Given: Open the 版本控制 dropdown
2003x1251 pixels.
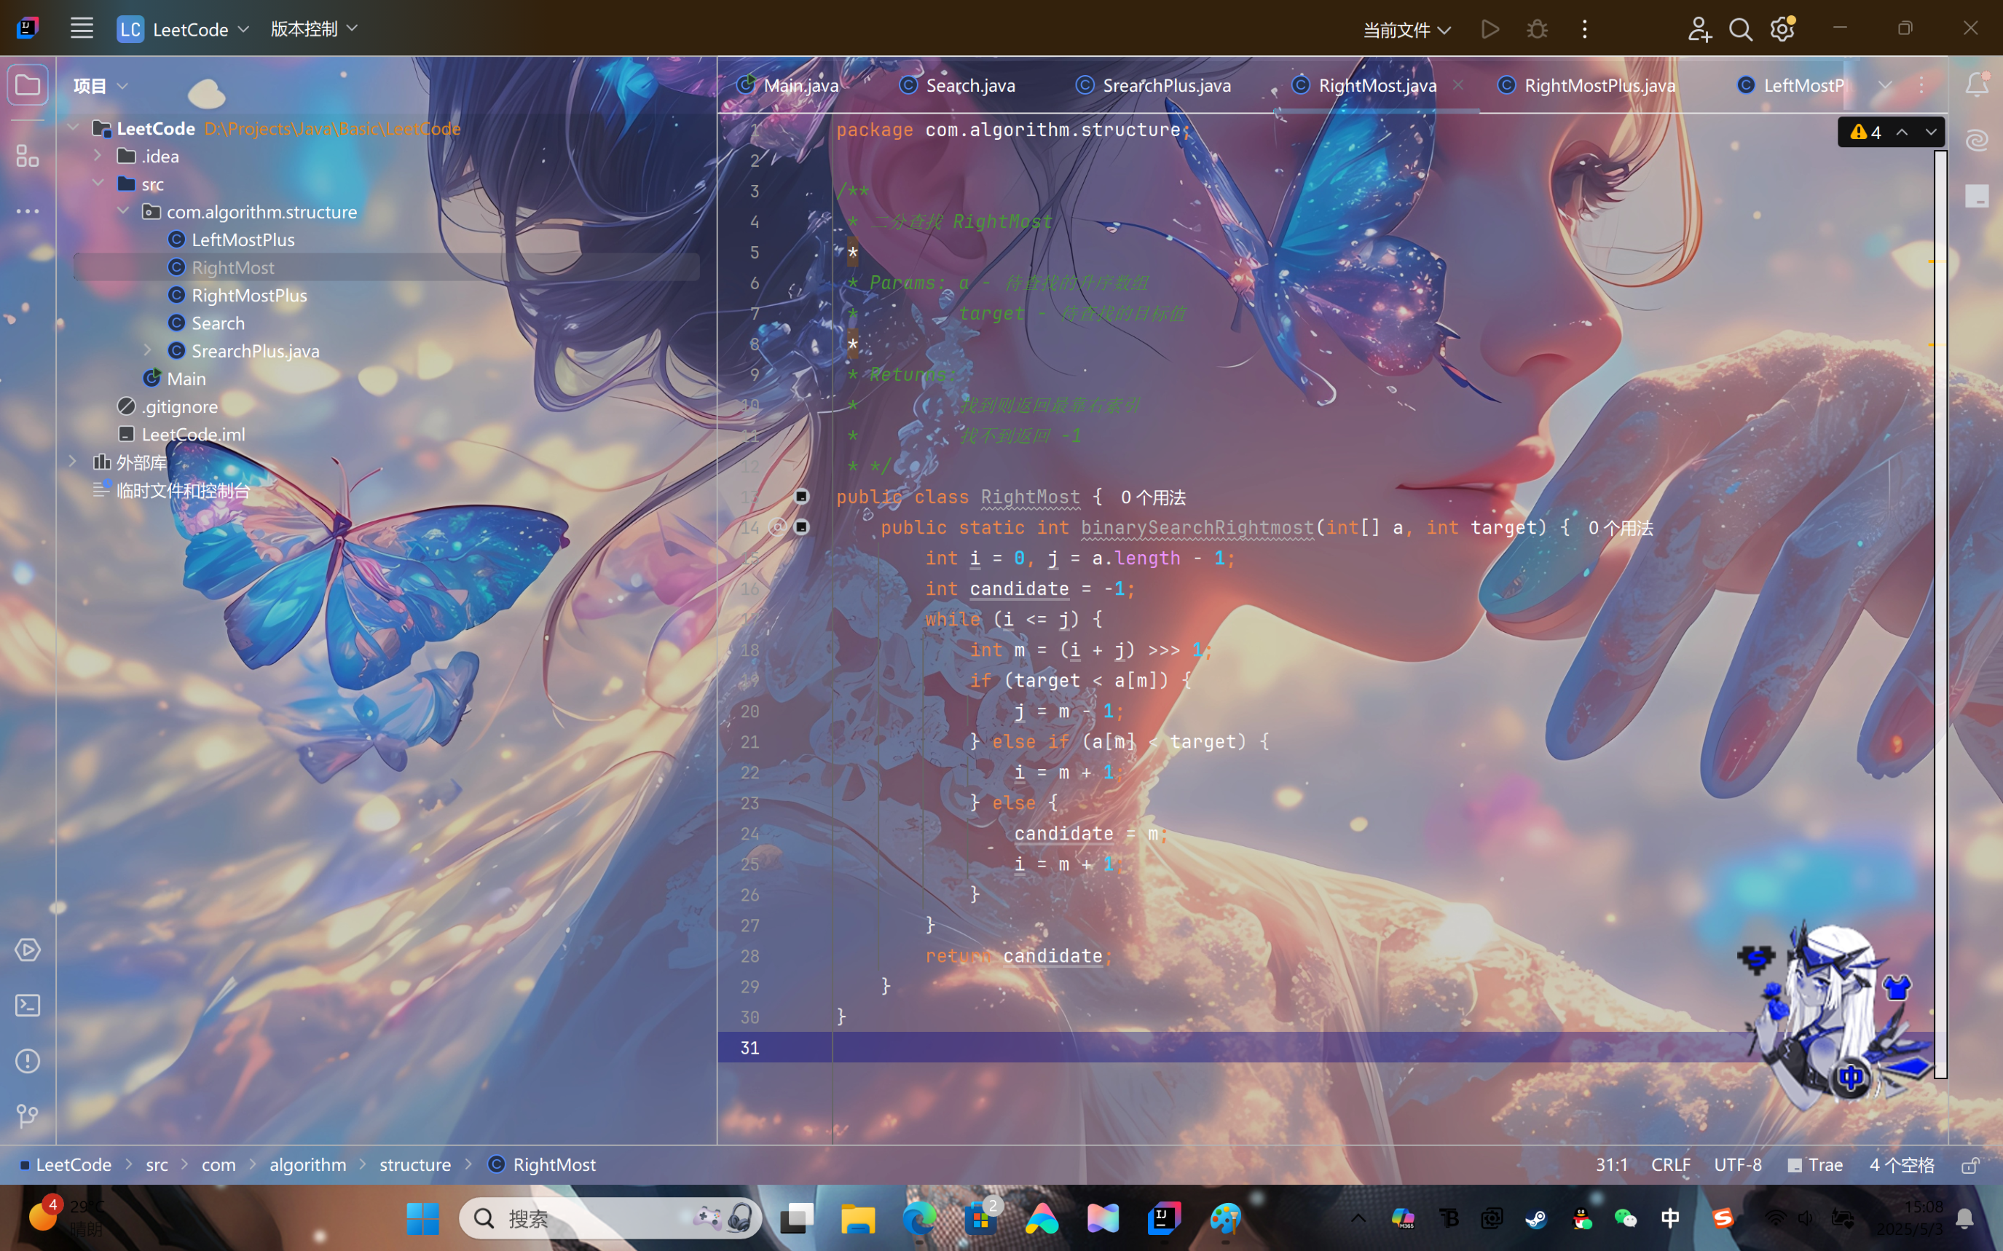Looking at the screenshot, I should [x=314, y=29].
